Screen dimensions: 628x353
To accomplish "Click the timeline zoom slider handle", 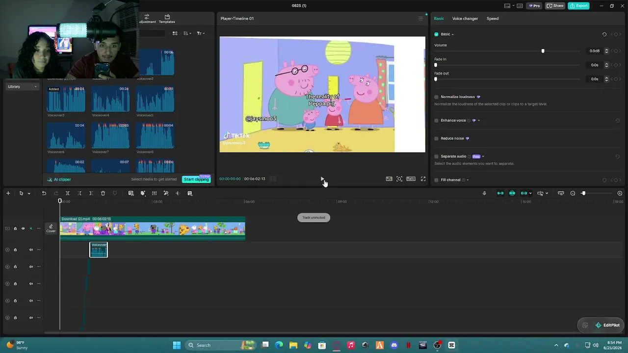I will click(x=583, y=193).
